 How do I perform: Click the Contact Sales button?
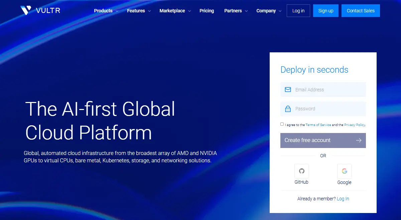(x=361, y=10)
